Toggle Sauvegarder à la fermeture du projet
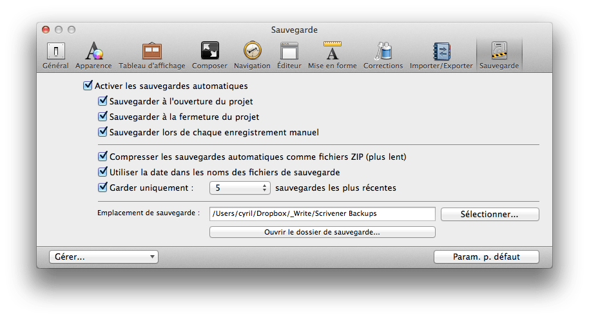 point(102,117)
